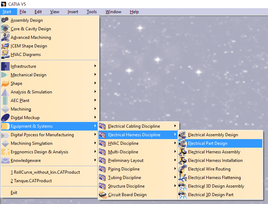Click the Electrical Harness Flattening icon
The height and width of the screenshot is (204, 268).
point(183,177)
